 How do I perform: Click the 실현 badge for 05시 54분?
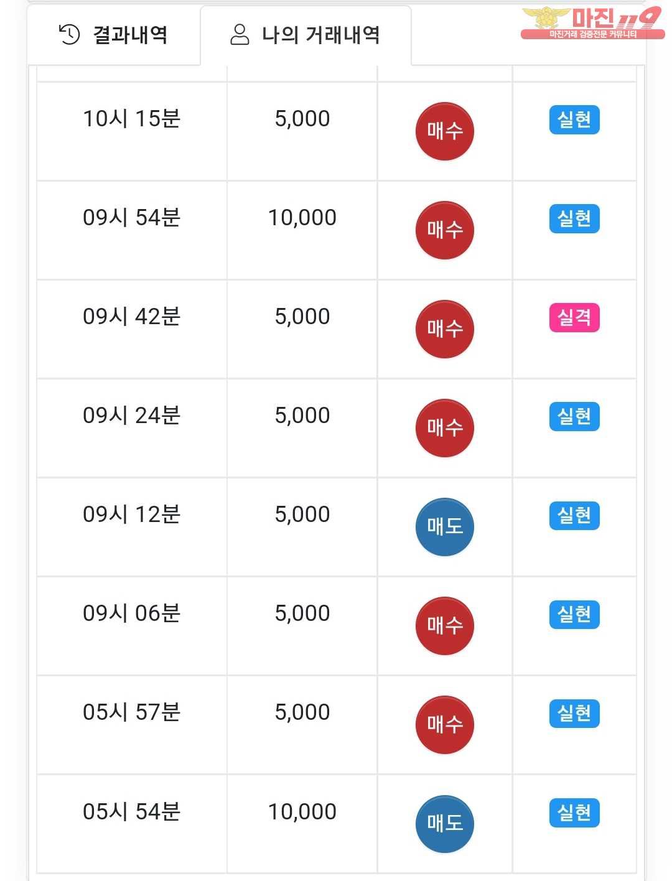tap(574, 813)
